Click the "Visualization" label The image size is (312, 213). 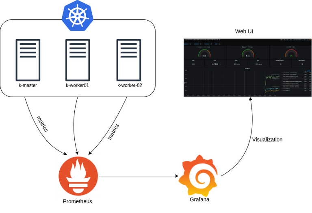click(267, 140)
